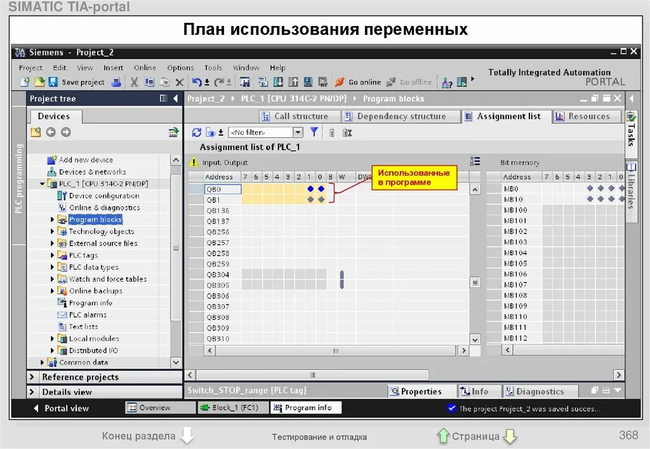650x449 pixels.
Task: Select the Assignment list tab
Action: point(506,117)
